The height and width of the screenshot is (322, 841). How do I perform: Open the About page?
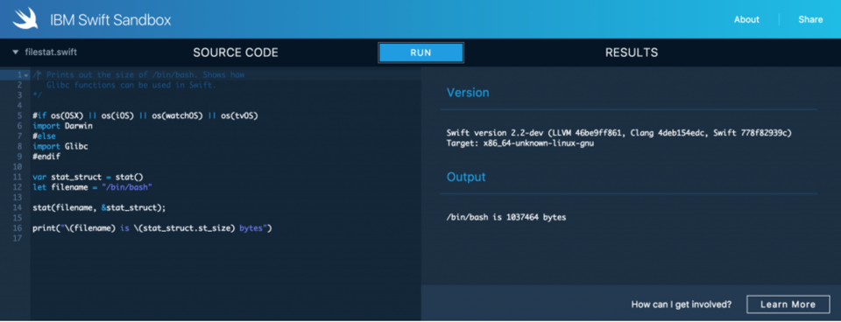click(746, 19)
